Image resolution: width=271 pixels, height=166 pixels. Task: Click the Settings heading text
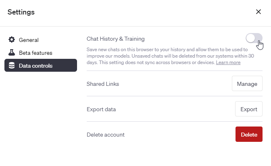(21, 12)
